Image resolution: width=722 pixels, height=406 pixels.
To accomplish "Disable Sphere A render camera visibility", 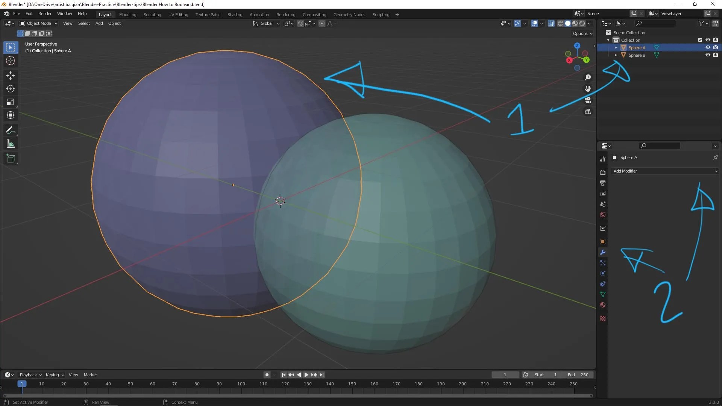I will point(716,47).
